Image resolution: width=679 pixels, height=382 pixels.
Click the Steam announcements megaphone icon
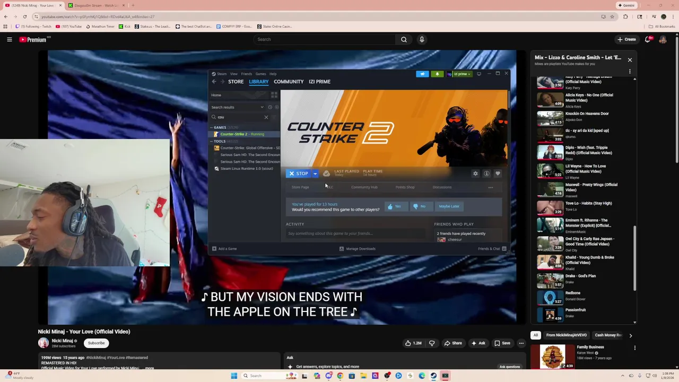pyautogui.click(x=422, y=74)
